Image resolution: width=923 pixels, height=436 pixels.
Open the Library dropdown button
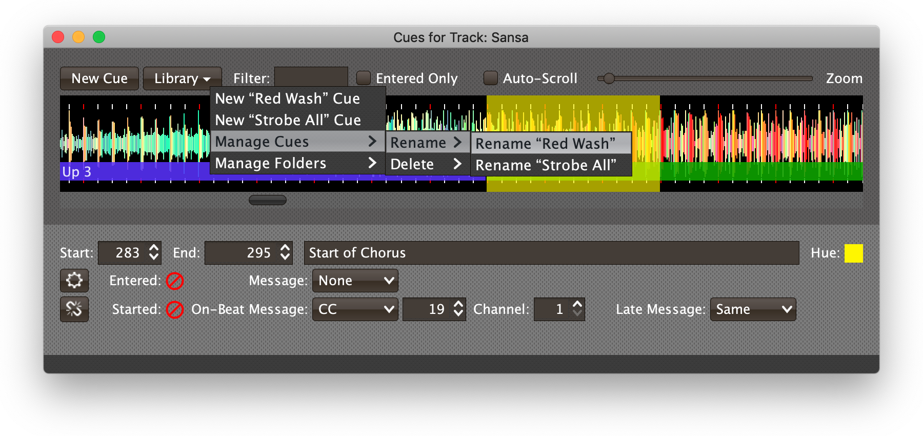[182, 78]
